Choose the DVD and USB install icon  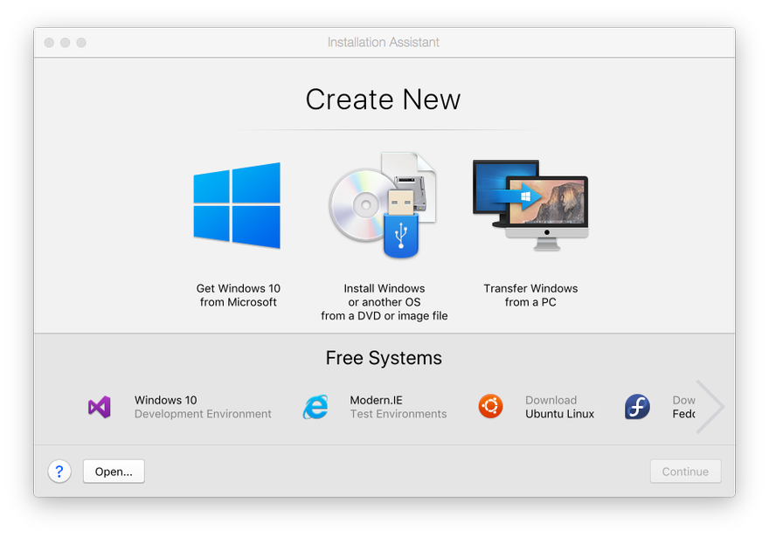coord(383,205)
